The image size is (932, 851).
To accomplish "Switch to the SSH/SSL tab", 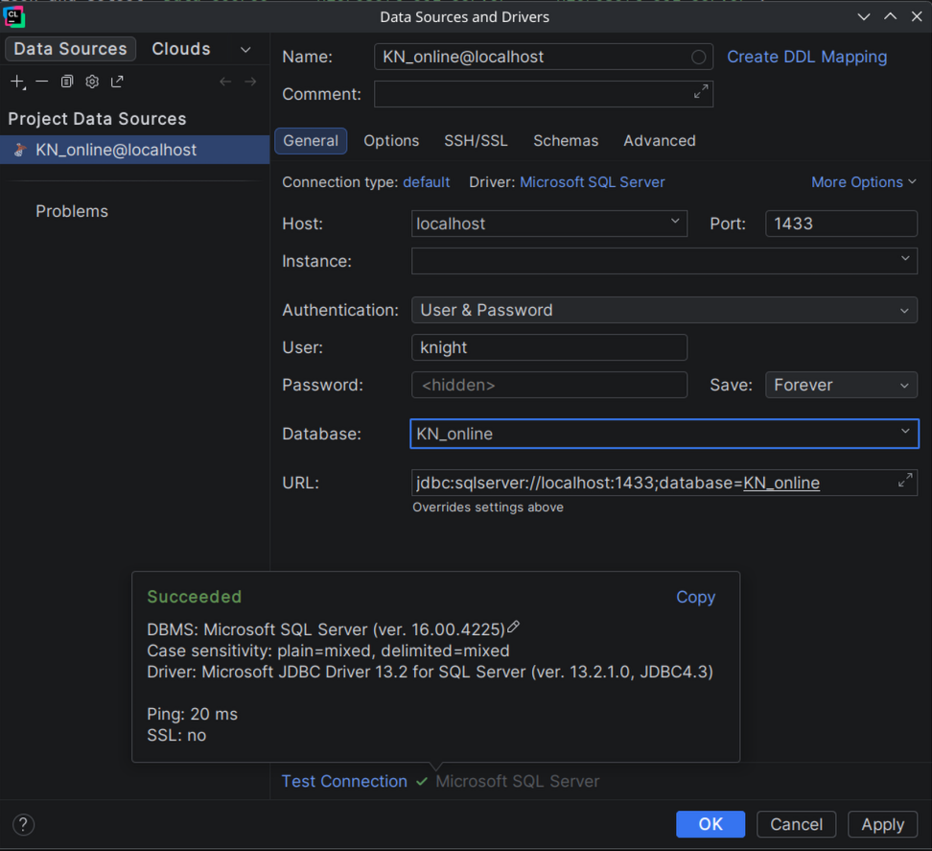I will 476,141.
